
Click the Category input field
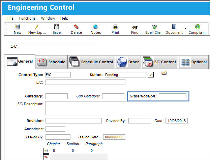[57, 96]
